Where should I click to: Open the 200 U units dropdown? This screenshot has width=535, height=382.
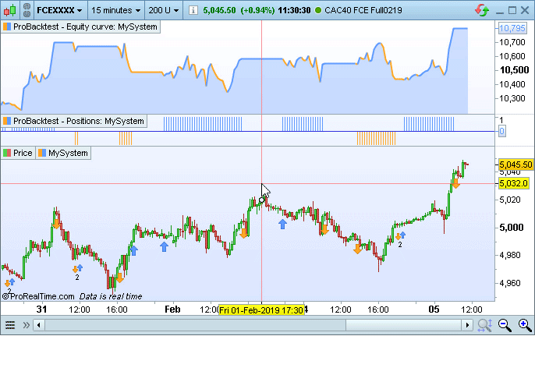[x=163, y=11]
